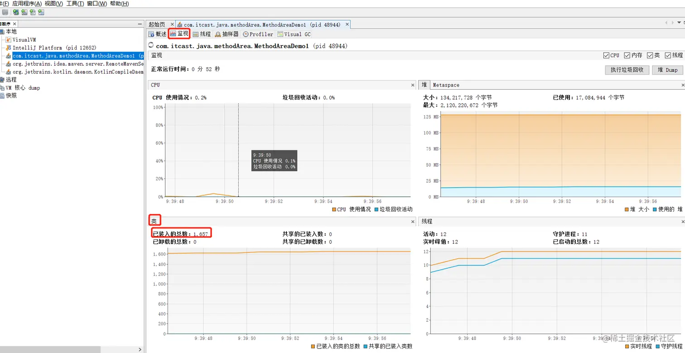Close the applications panel tab

(x=14, y=24)
